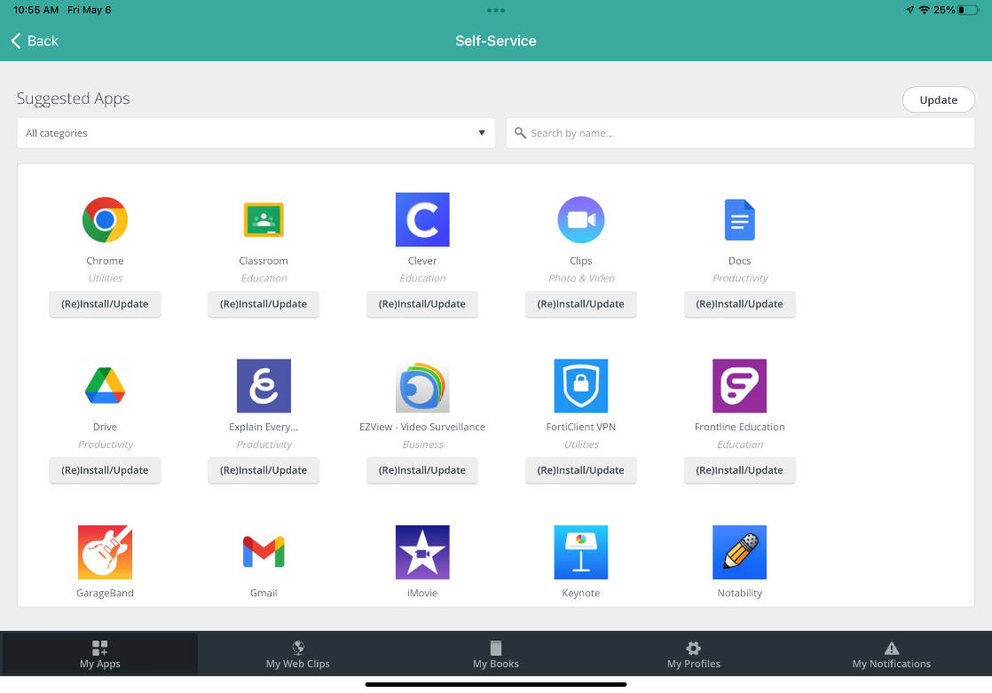Reinstall or update Clever

click(x=422, y=303)
